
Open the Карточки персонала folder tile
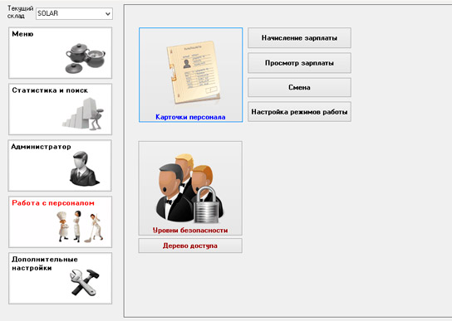click(x=190, y=75)
